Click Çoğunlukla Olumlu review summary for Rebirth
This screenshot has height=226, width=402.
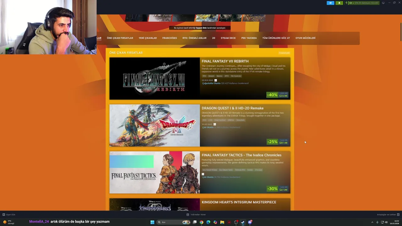[x=211, y=83]
